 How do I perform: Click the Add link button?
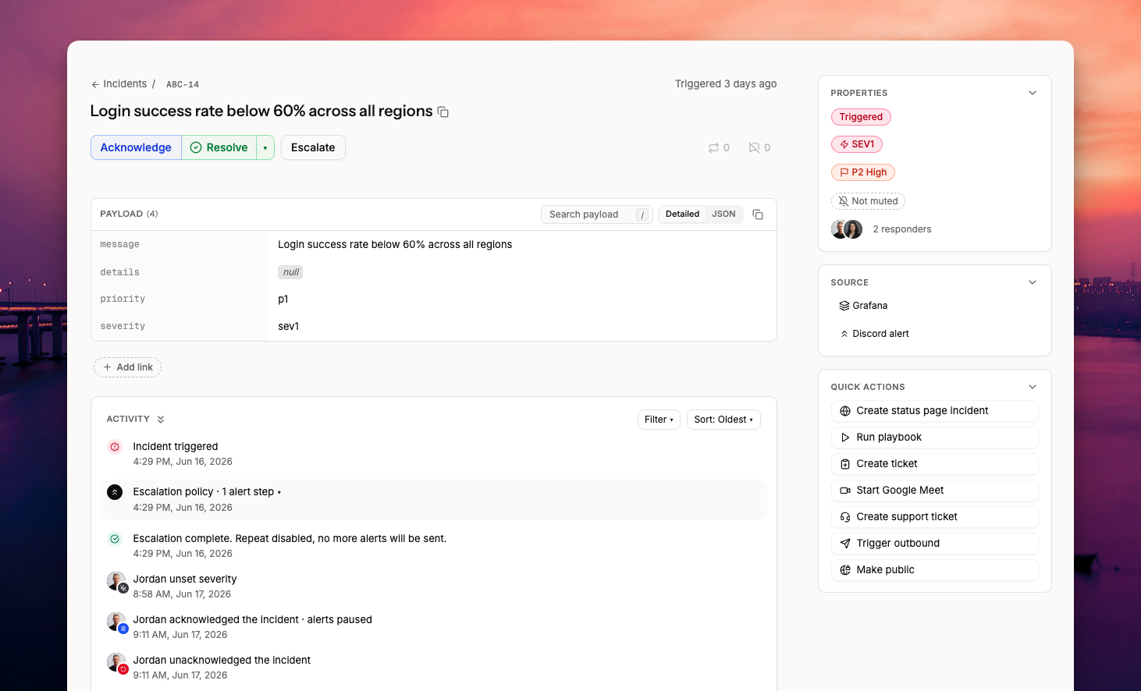click(x=127, y=367)
